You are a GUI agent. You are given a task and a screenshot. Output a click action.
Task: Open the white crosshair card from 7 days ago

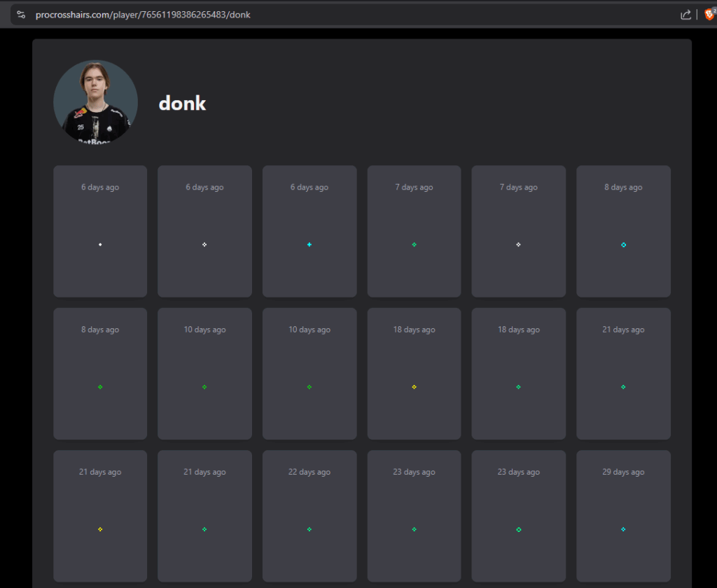518,232
